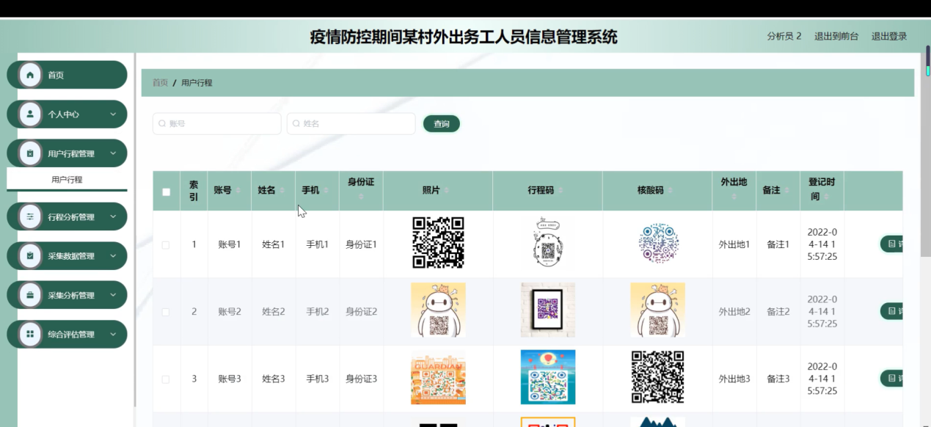Open row 3 核酸码 black QR thumbnail

coord(658,377)
